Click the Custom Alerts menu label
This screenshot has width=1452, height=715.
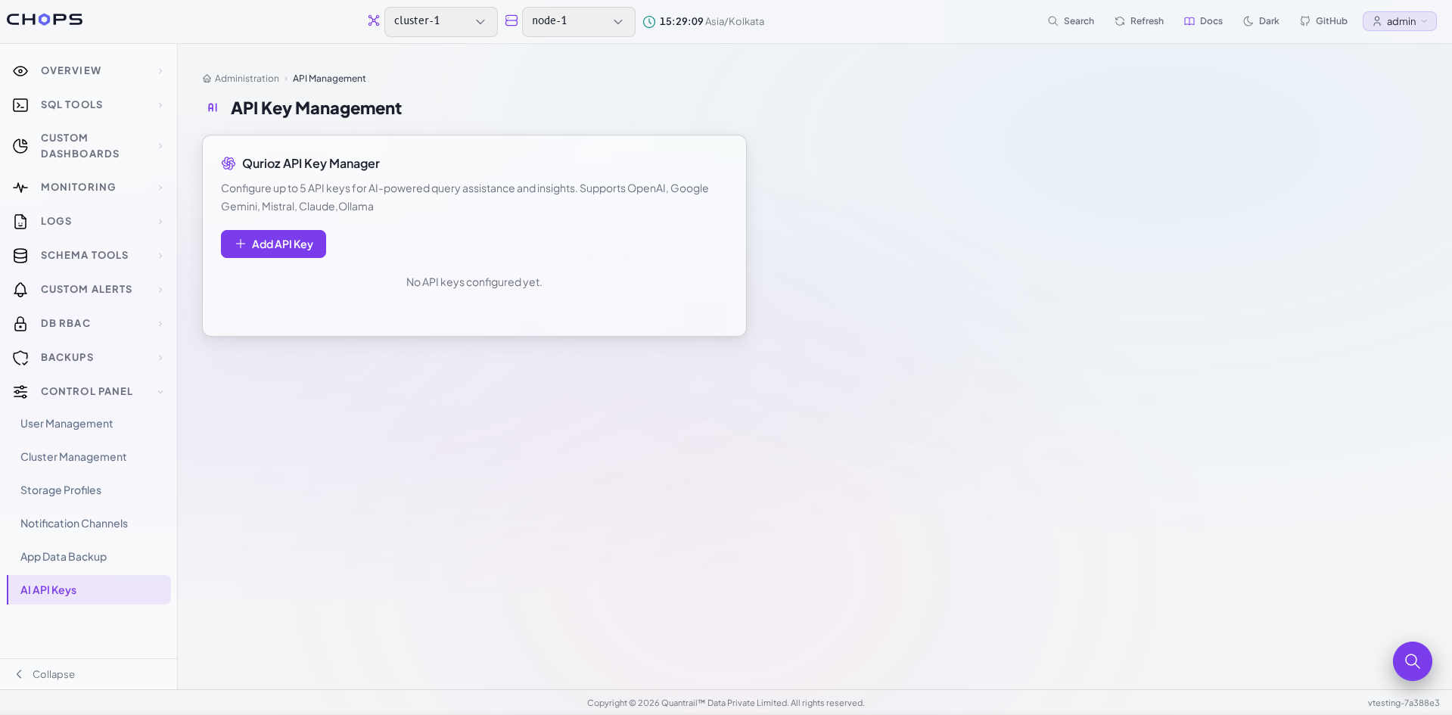tap(86, 289)
